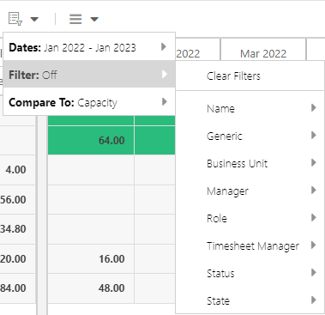Select the green cell showing 64.00
Screen dimensions: 325x315
pos(91,140)
